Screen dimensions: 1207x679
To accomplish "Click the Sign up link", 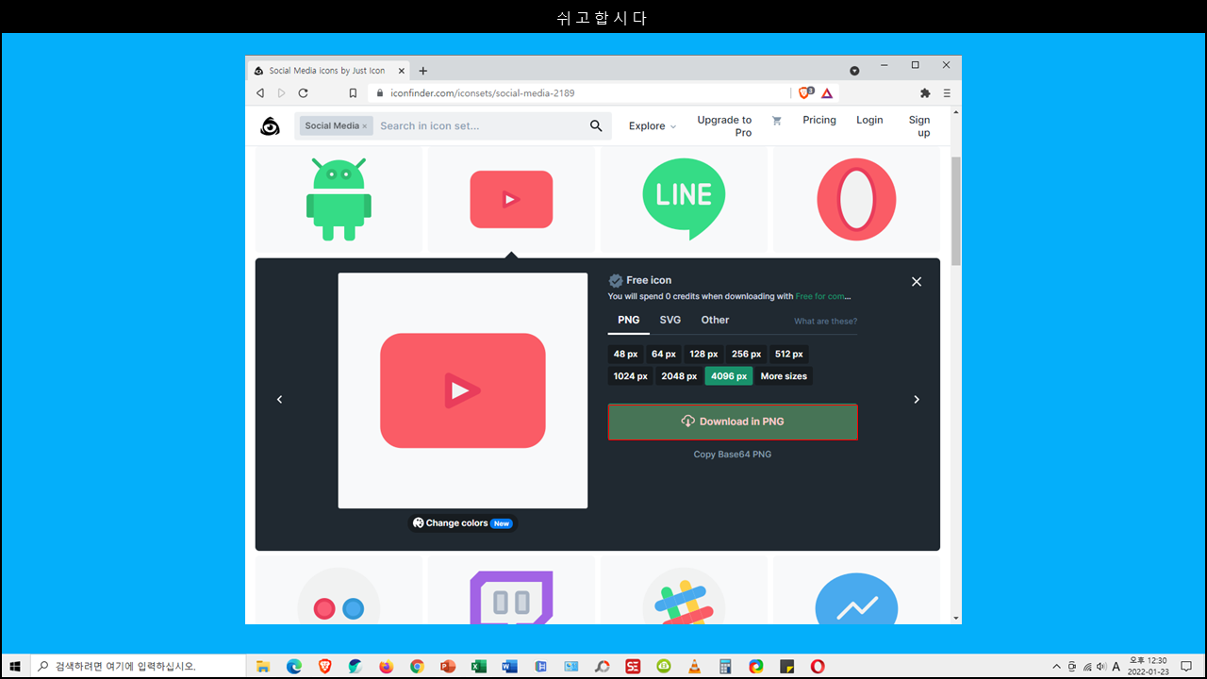I will click(919, 126).
